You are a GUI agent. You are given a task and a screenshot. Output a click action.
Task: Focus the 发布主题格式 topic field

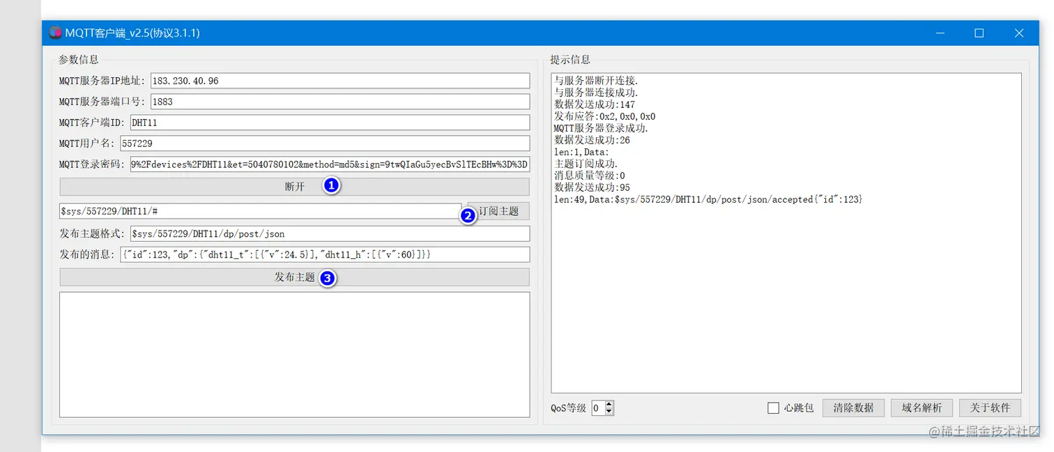330,234
